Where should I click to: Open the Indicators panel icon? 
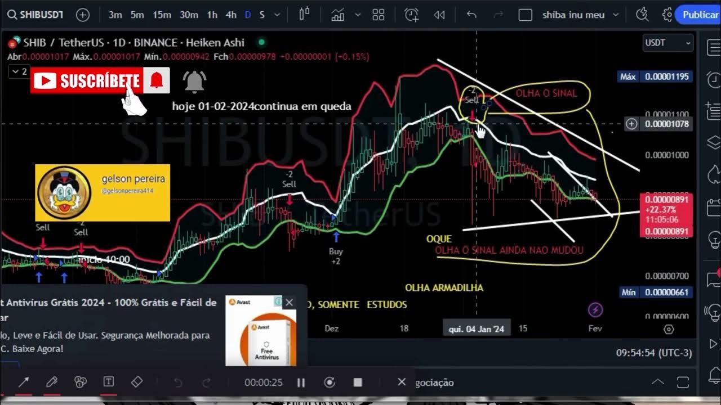338,15
